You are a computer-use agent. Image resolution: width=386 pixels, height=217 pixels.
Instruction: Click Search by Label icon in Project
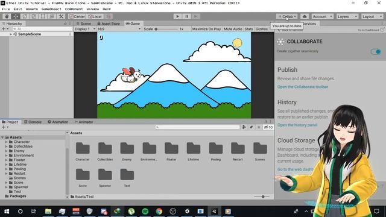pyautogui.click(x=252, y=127)
